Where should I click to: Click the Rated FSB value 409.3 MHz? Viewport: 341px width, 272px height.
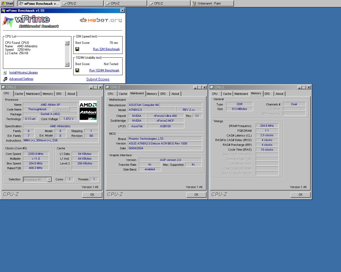(36, 168)
